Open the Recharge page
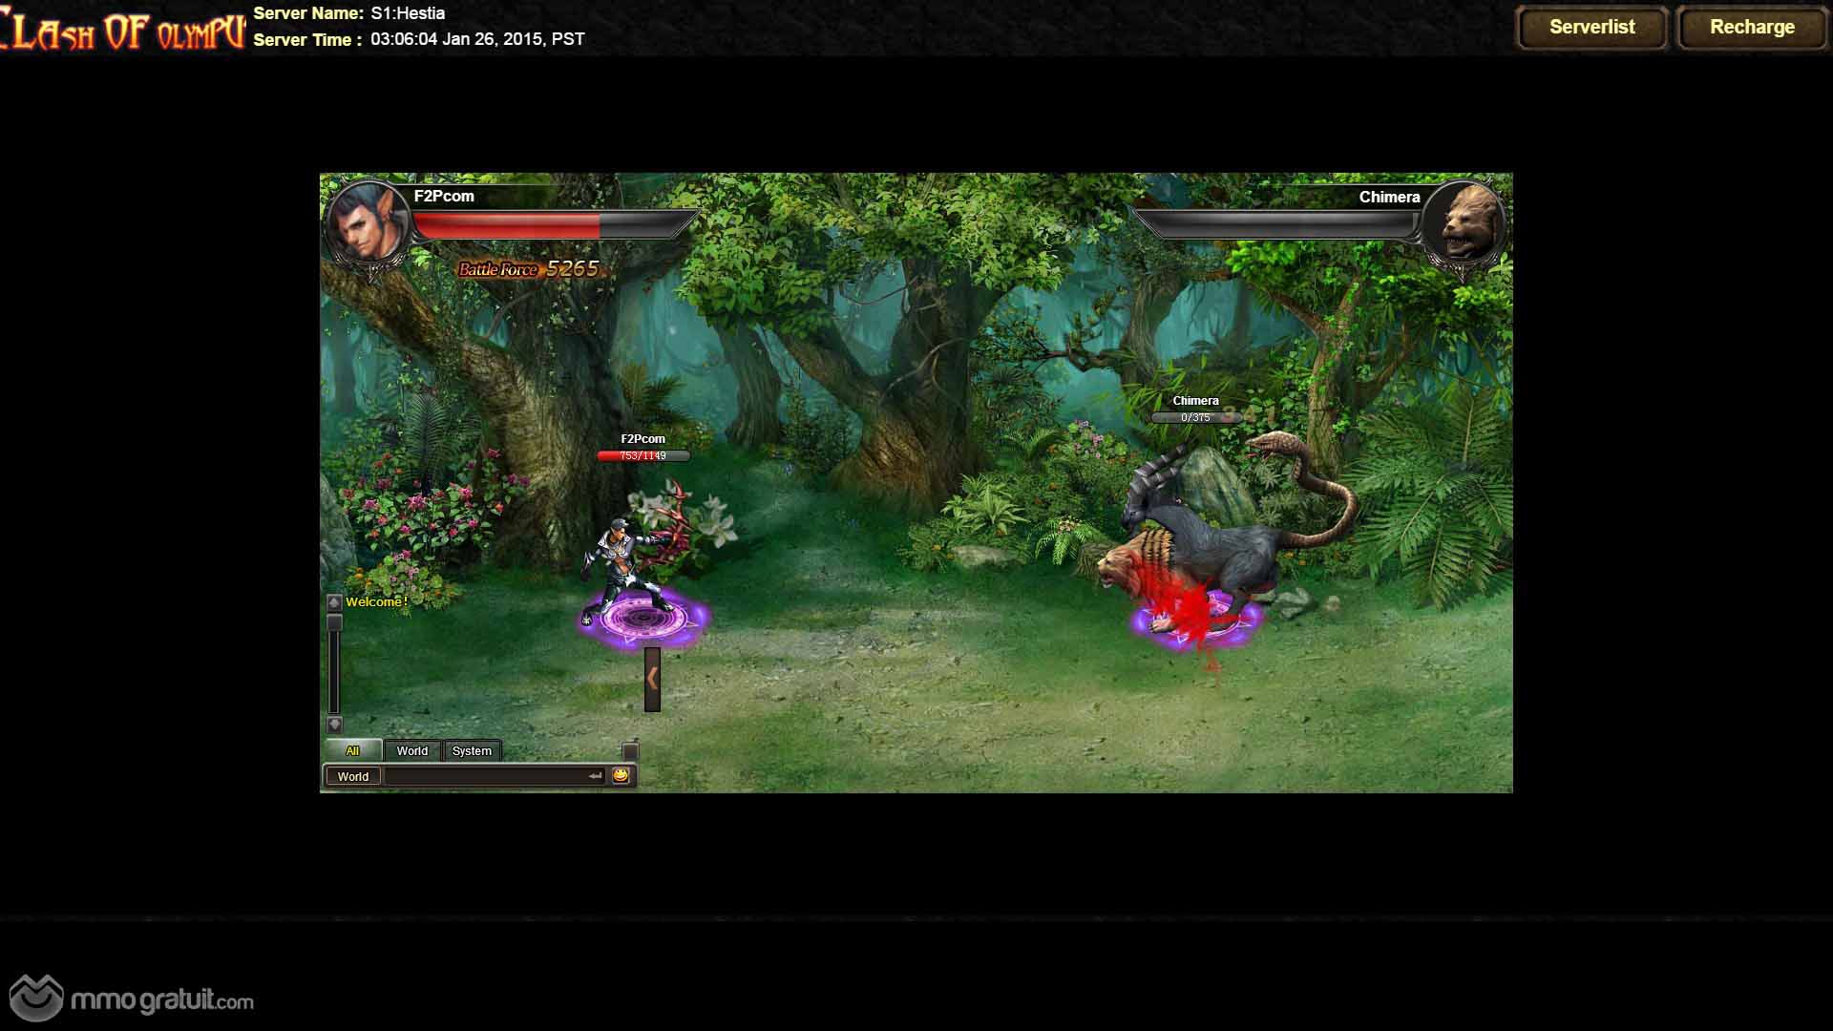Screen dimensions: 1833x1031 click(1752, 27)
